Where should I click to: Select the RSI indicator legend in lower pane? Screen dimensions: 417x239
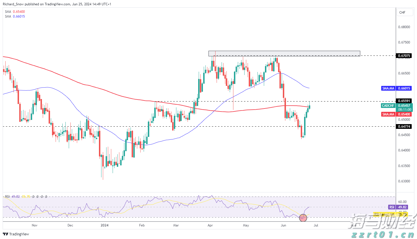point(26,197)
